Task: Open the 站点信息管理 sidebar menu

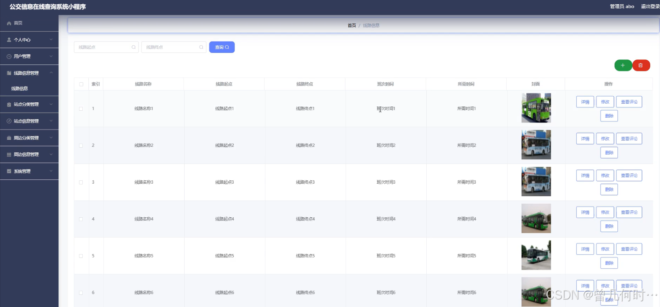Action: pyautogui.click(x=29, y=121)
